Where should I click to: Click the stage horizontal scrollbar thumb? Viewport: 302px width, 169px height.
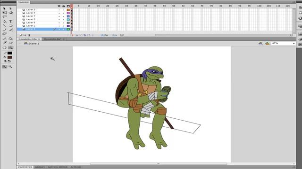click(159, 164)
